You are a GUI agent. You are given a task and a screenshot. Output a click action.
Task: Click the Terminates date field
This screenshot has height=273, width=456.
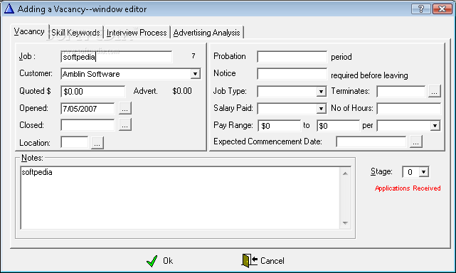pos(401,92)
